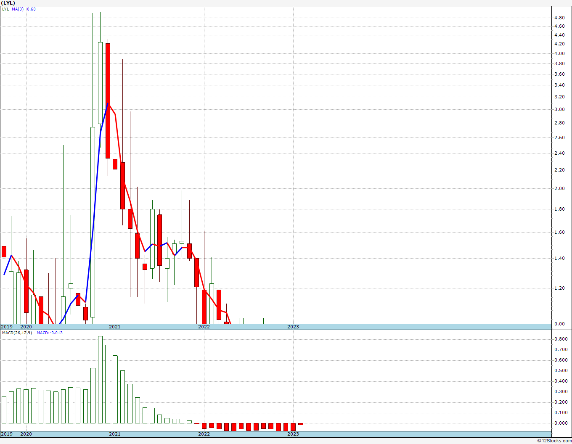Click the 2.00 price axis label

(559, 188)
